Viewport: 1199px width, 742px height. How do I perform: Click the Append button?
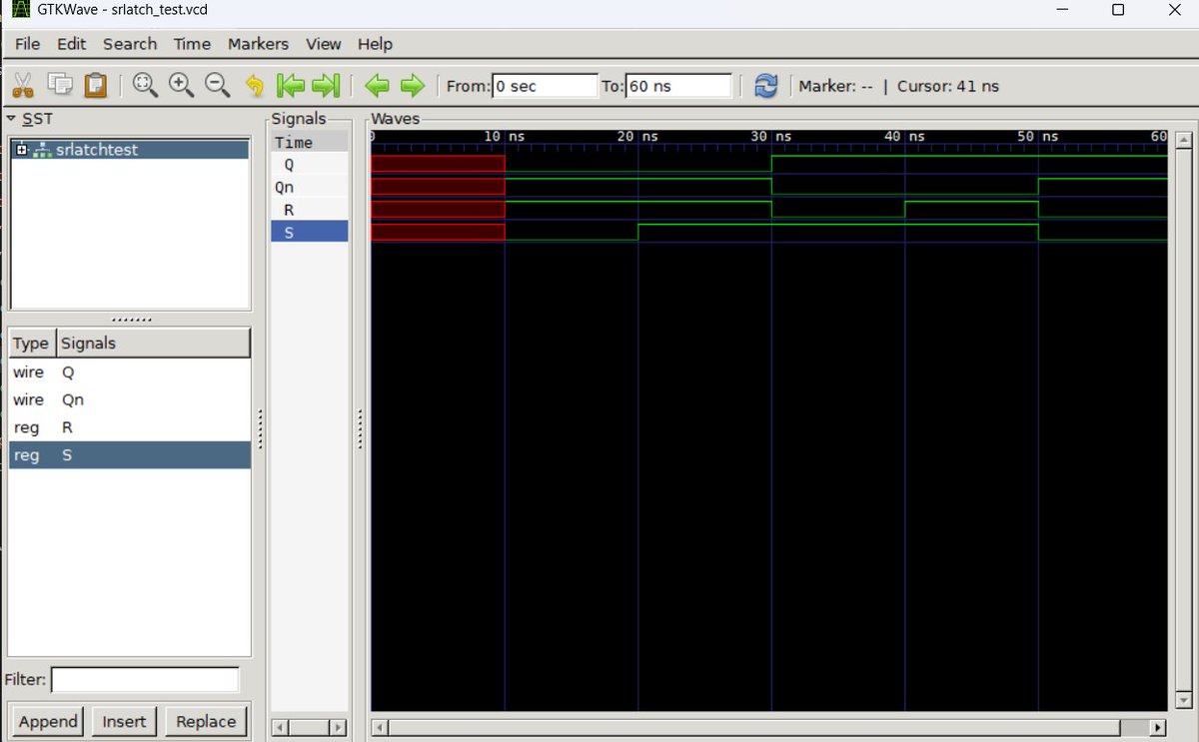48,721
